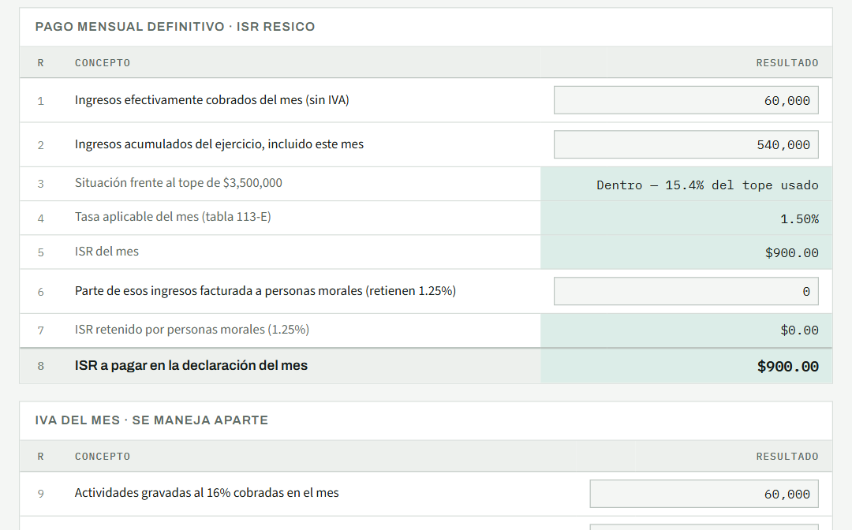Click the ISR a pagar total $900.00
The width and height of the screenshot is (852, 530).
tap(787, 367)
